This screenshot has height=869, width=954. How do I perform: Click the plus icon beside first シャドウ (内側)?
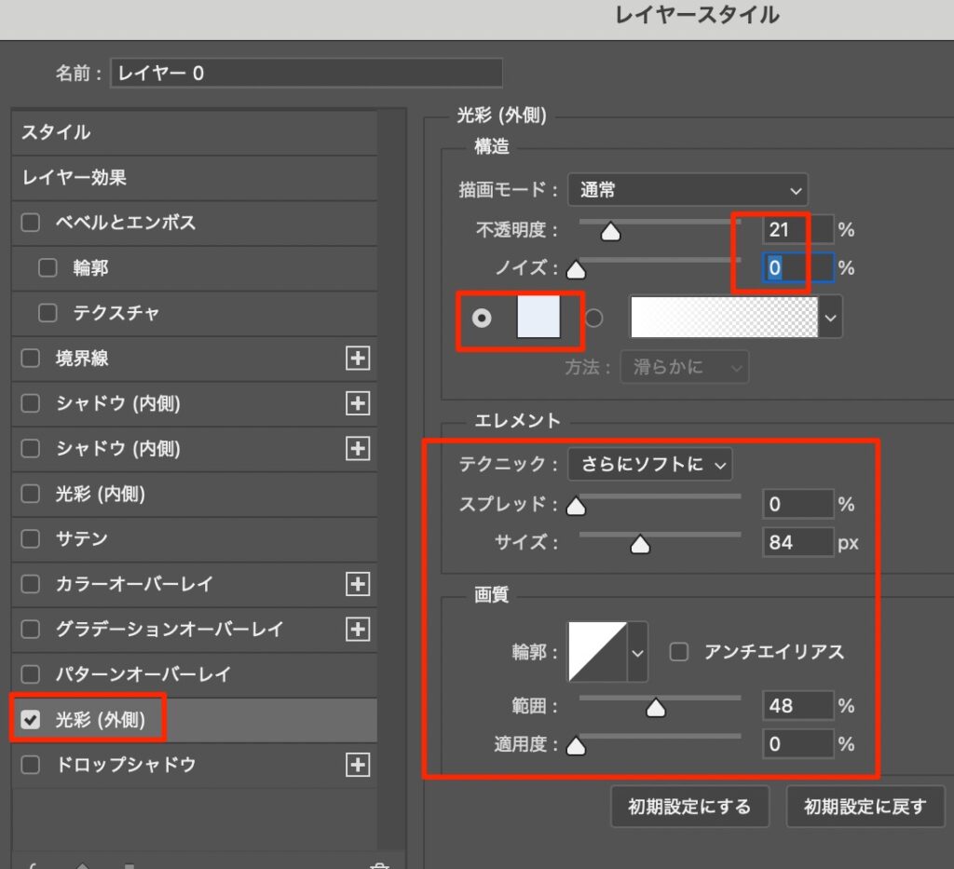pyautogui.click(x=358, y=403)
